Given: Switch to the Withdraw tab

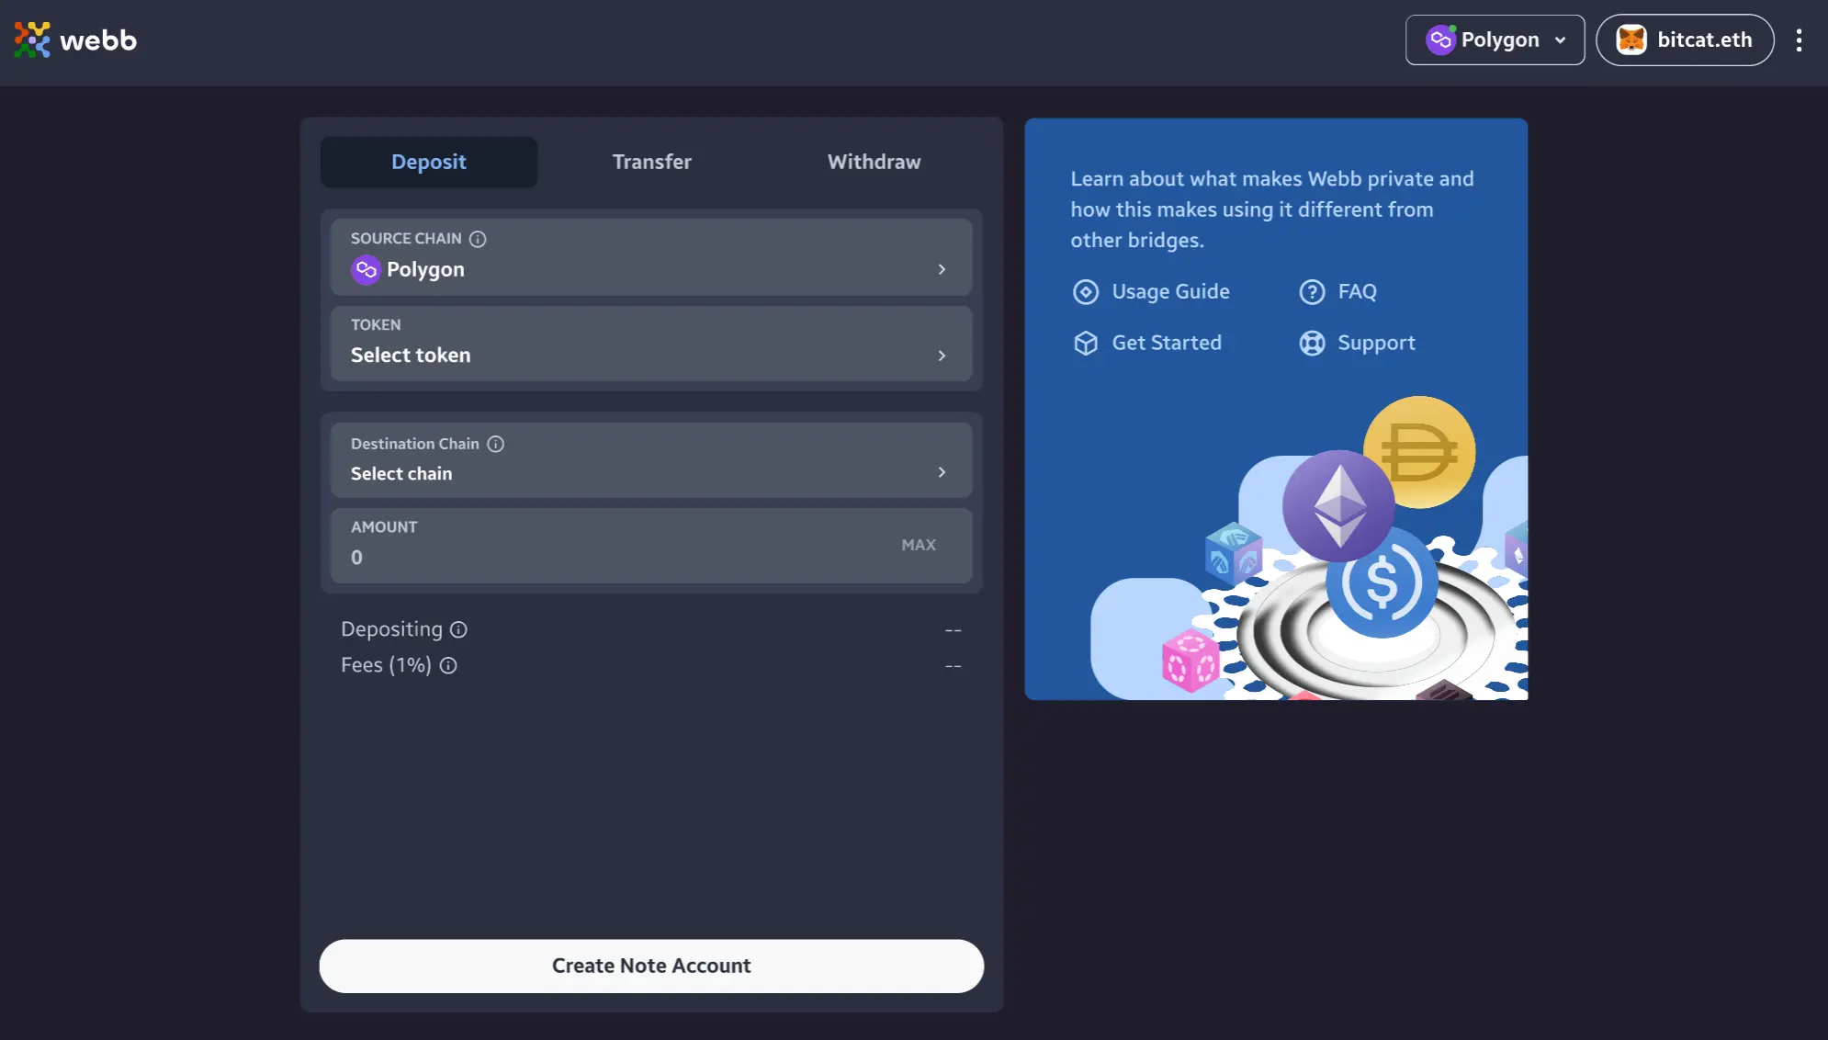Looking at the screenshot, I should tap(874, 161).
